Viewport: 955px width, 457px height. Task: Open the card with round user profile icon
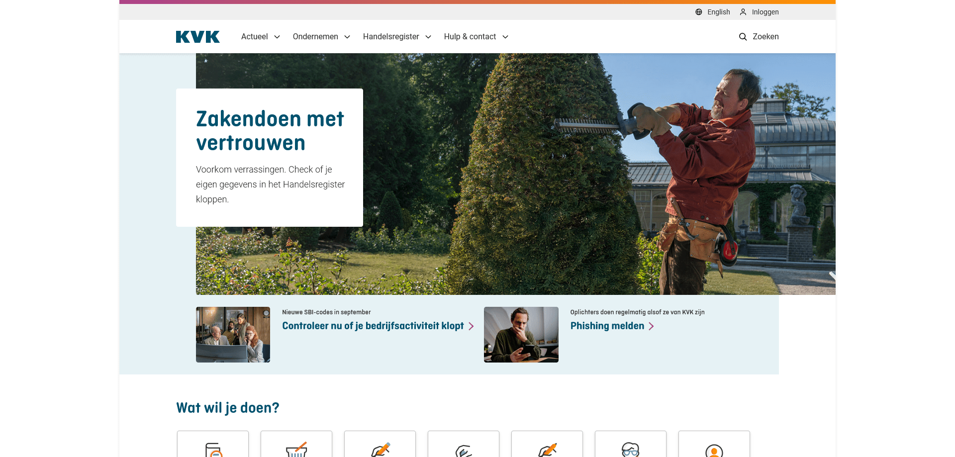(x=714, y=444)
